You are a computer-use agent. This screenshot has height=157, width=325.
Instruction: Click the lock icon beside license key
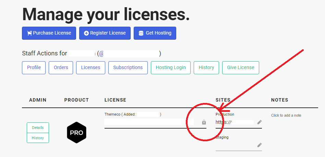[204, 122]
